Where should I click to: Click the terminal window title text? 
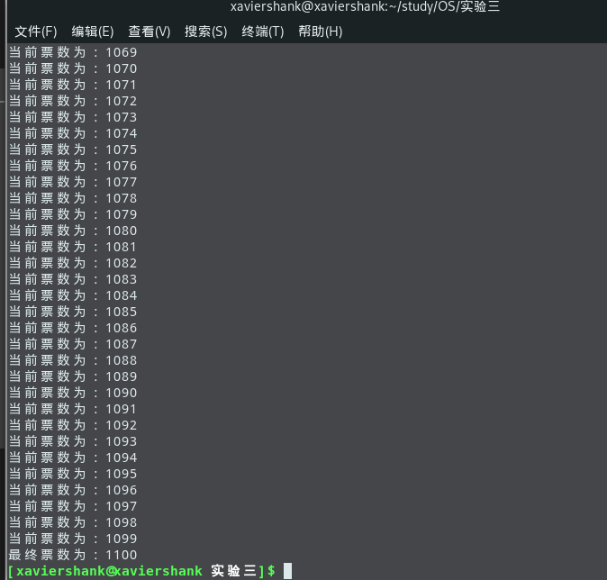(x=365, y=6)
